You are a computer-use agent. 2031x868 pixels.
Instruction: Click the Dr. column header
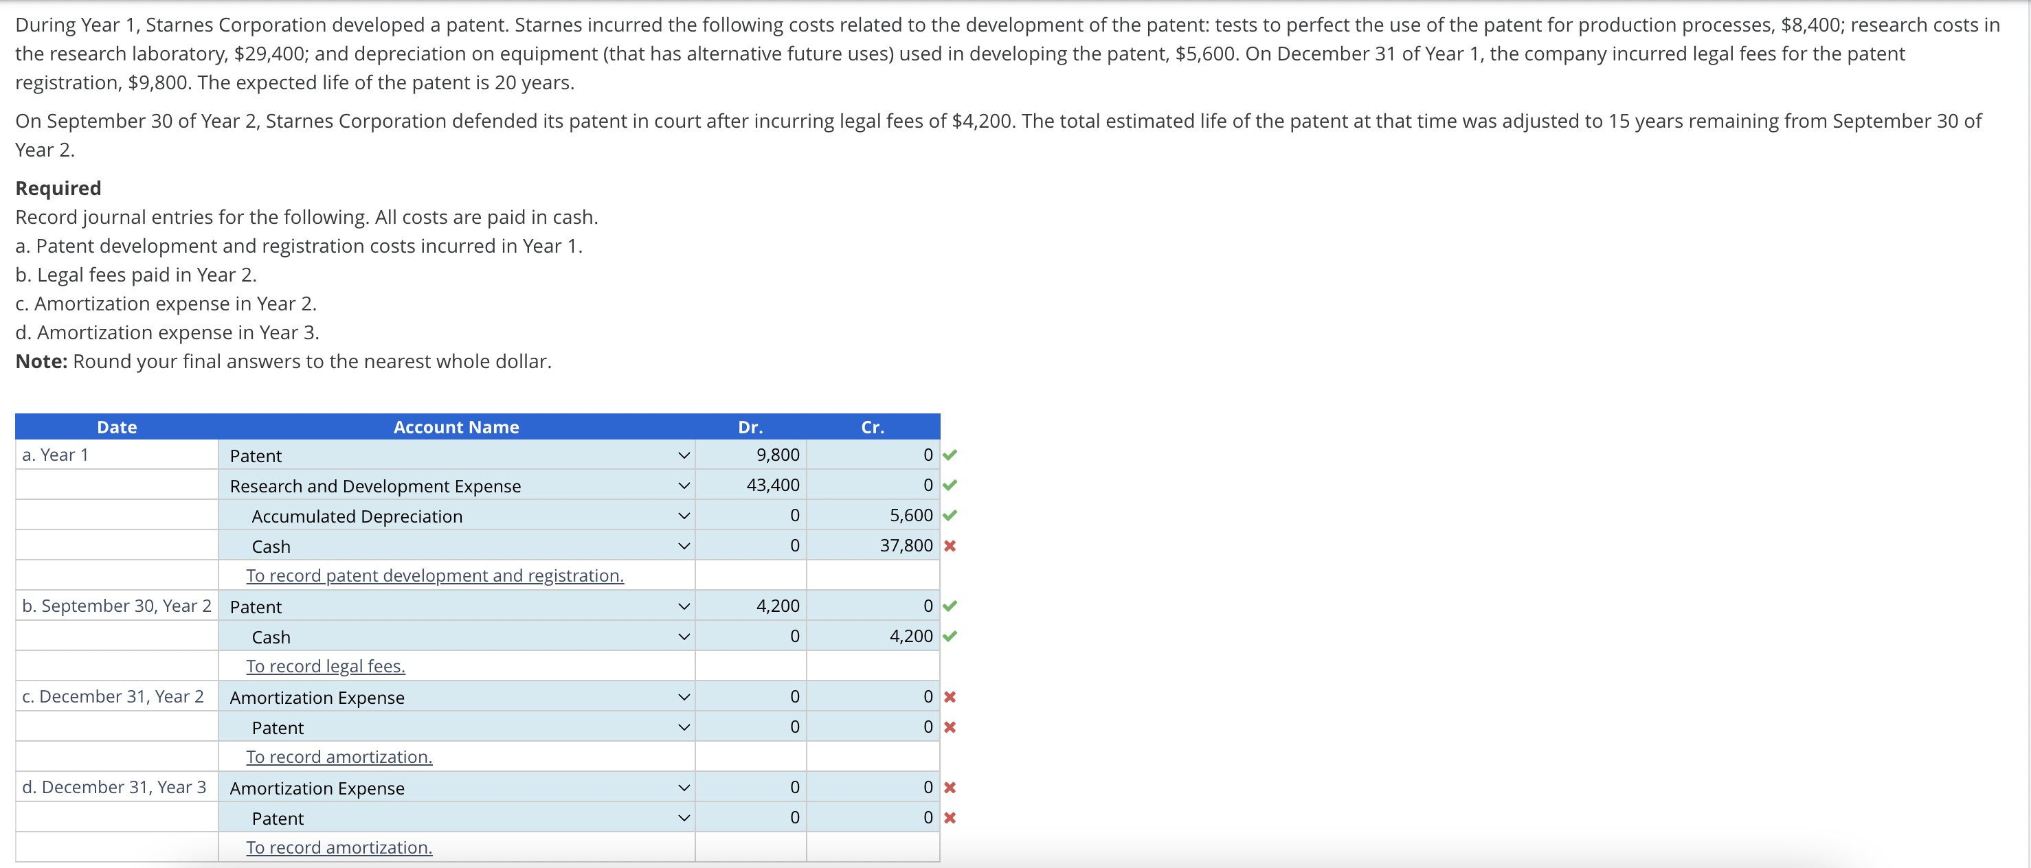click(x=750, y=426)
